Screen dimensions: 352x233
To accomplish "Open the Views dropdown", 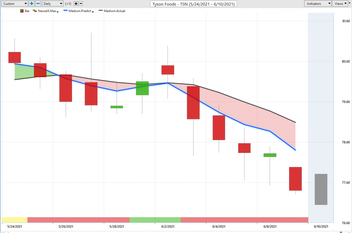I will click(340, 3).
